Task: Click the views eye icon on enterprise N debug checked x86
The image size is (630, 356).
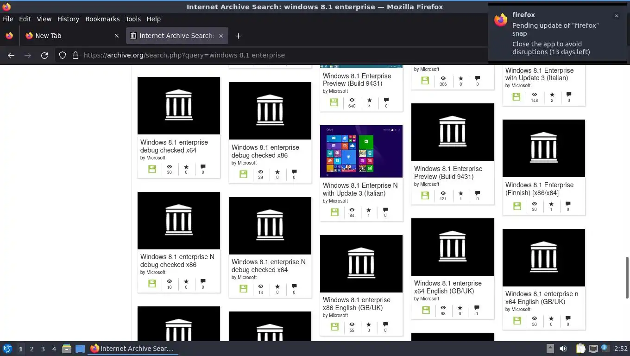Action: tap(169, 281)
